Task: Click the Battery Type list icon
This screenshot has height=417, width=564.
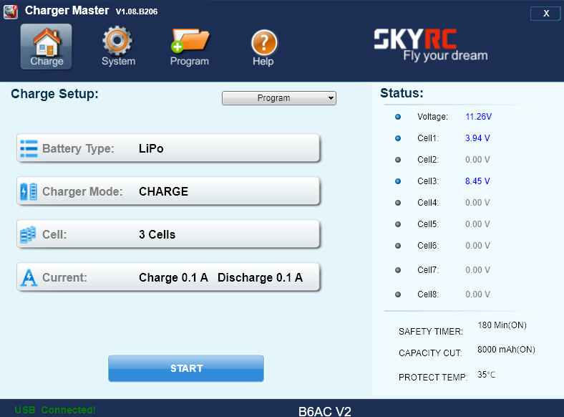Action: click(29, 148)
